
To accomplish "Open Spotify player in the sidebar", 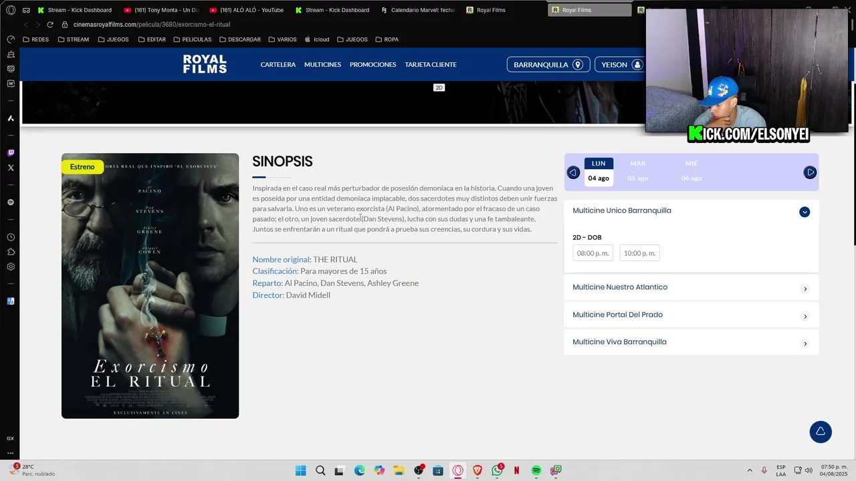I will 11,202.
